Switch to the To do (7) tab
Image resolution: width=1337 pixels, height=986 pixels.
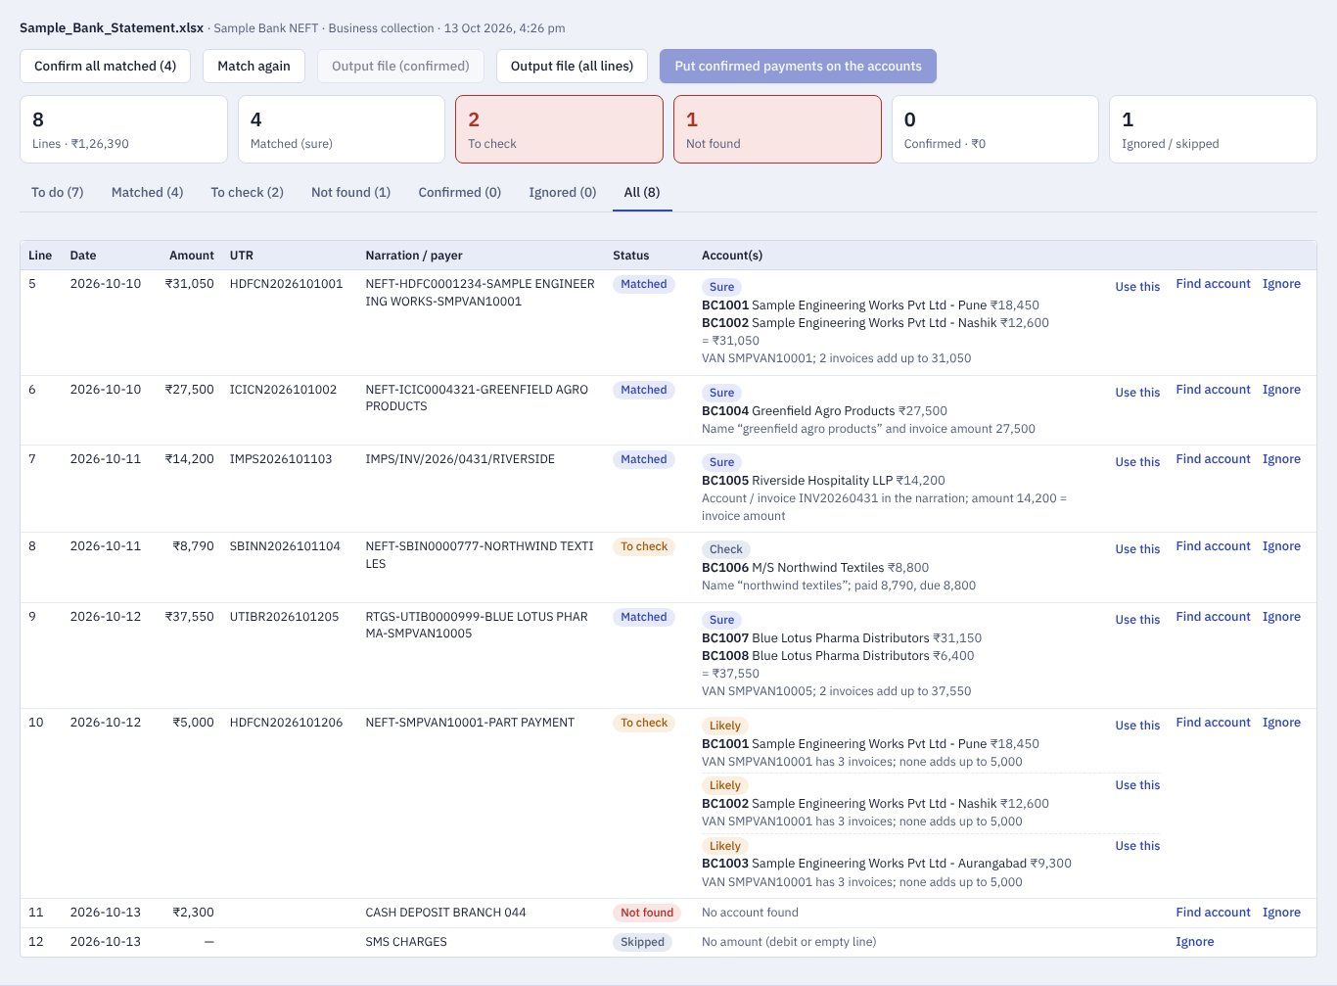pos(57,192)
